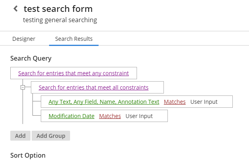Viewport: 249px width, 162px height.
Task: Click Matches operator next to Annotation Text
Action: coord(175,102)
